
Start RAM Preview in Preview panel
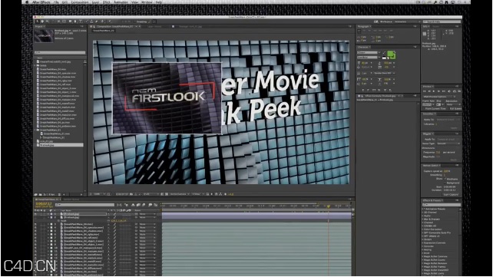459,91
